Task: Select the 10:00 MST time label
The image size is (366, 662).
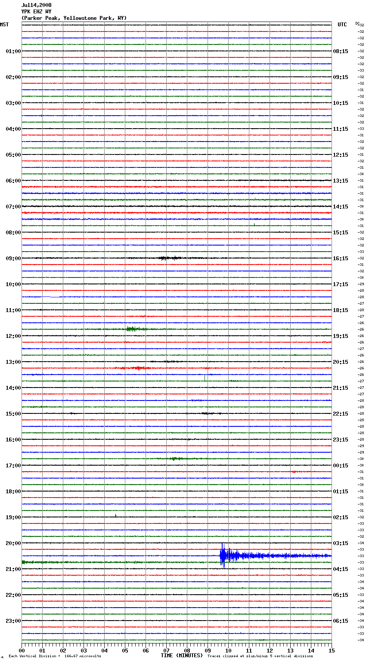Action: (x=13, y=284)
